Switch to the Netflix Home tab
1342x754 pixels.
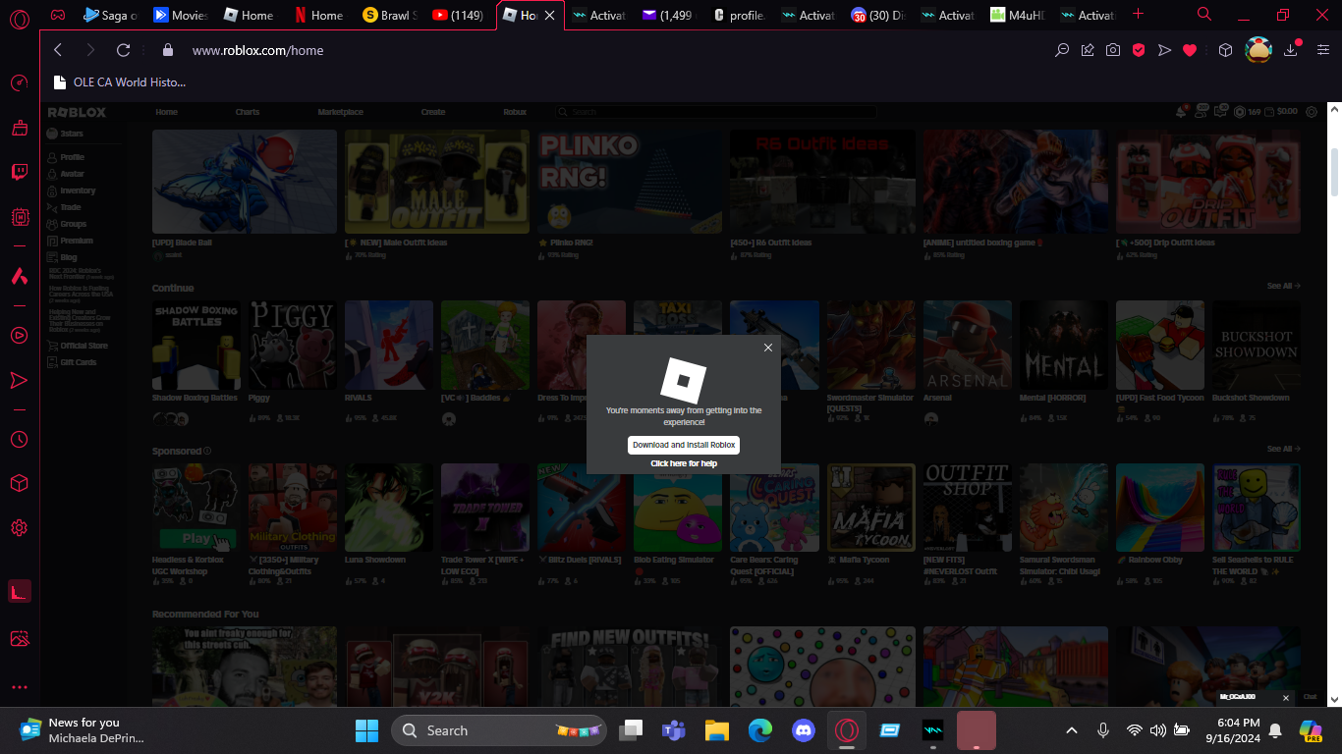coord(319,16)
